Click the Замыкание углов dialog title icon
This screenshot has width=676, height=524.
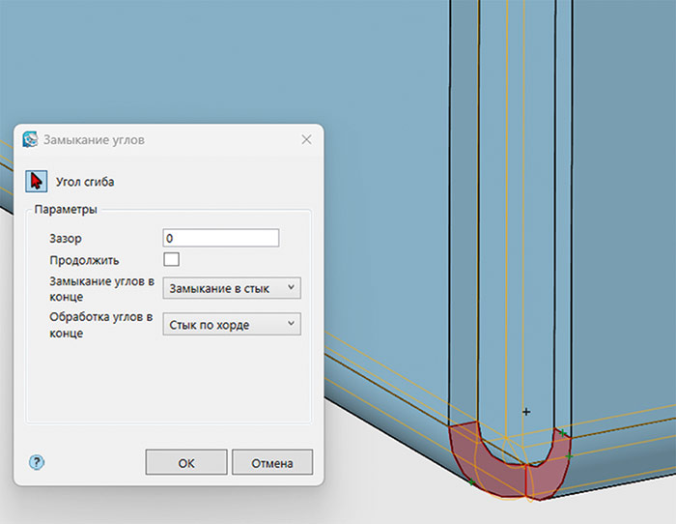[x=30, y=139]
